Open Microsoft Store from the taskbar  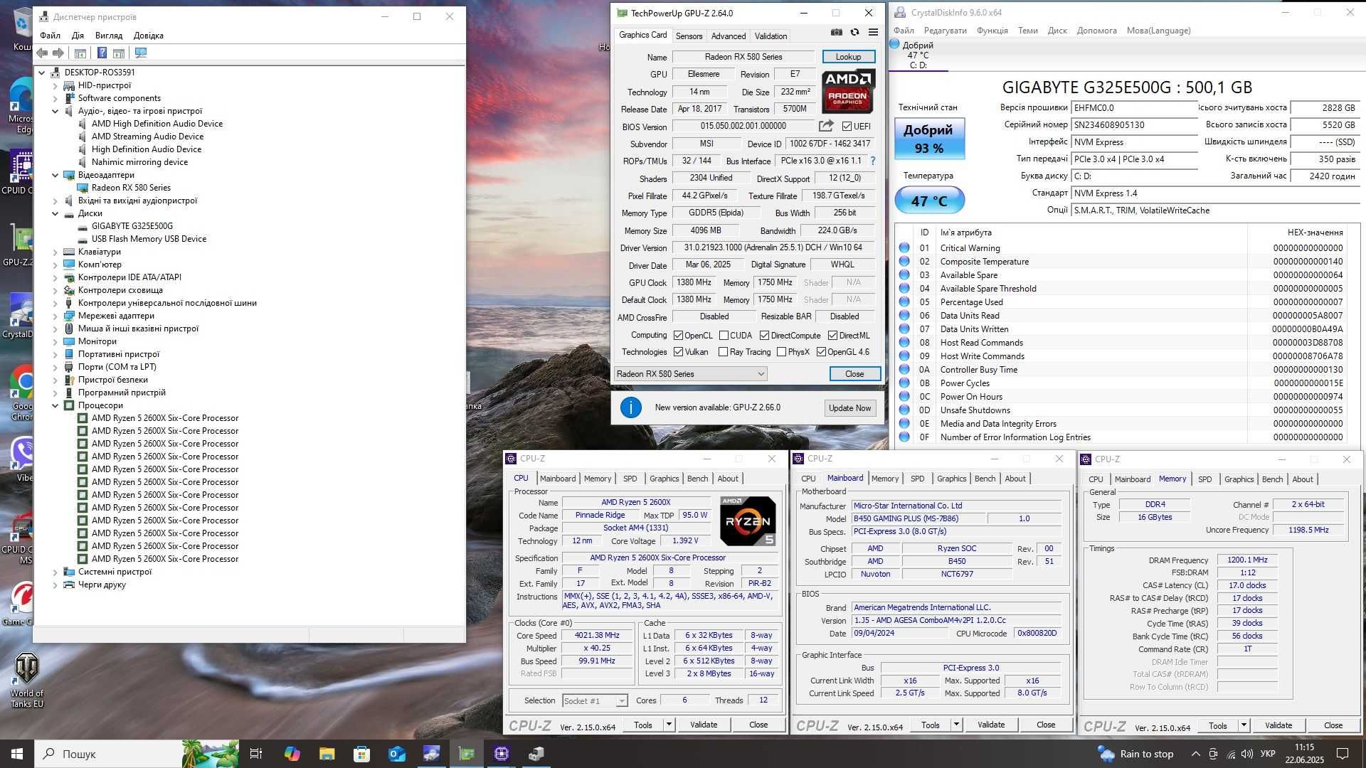click(361, 754)
